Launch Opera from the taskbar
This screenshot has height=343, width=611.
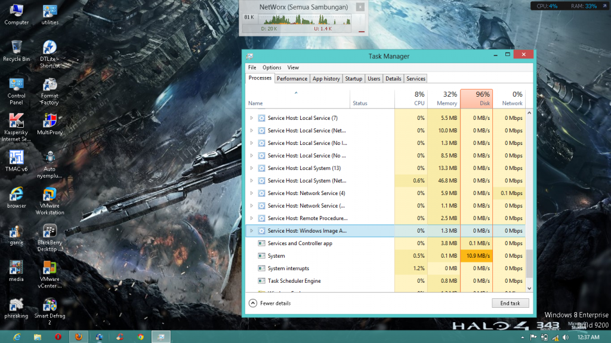tap(58, 337)
